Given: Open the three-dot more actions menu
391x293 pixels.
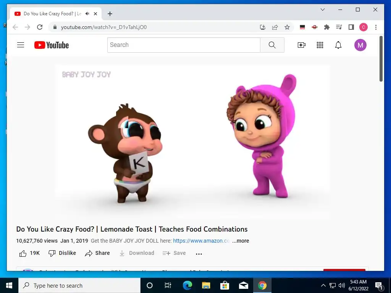Looking at the screenshot, I should click(199, 254).
